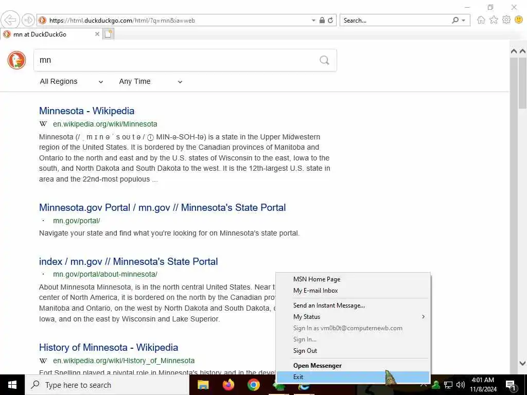Click the DuckDuckGo search magnifier button
Image resolution: width=527 pixels, height=395 pixels.
324,60
